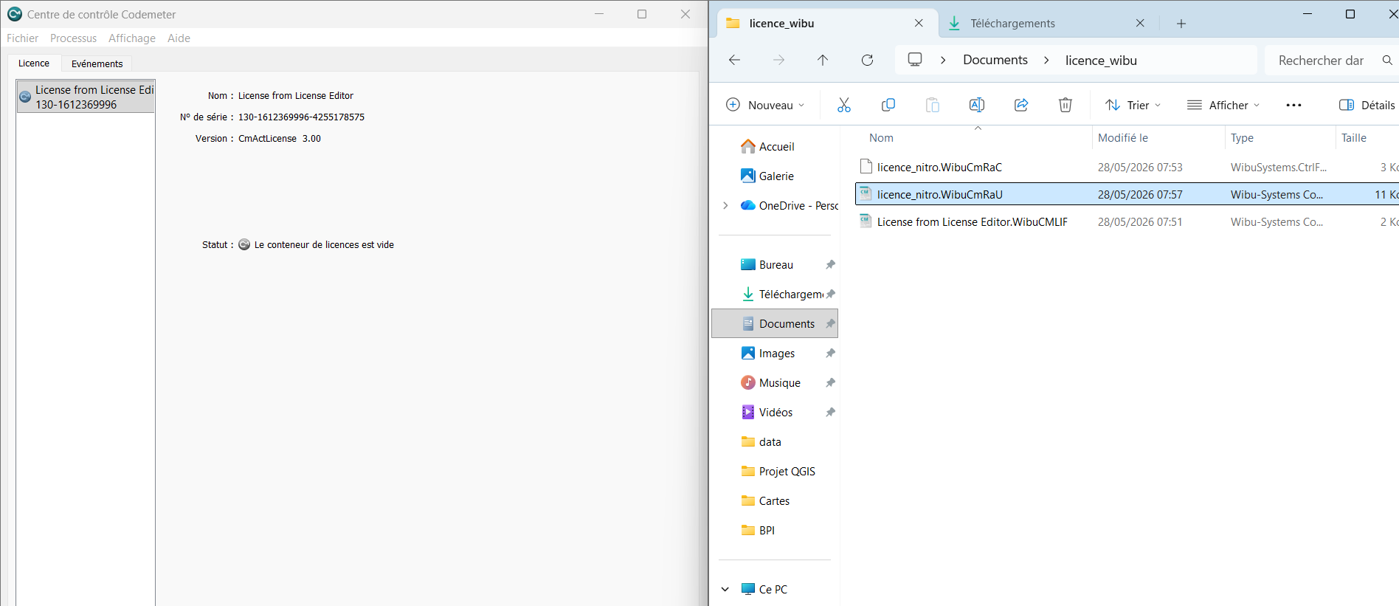This screenshot has height=606, width=1399.
Task: Click the OneDrive cloud icon in sidebar
Action: [x=748, y=205]
